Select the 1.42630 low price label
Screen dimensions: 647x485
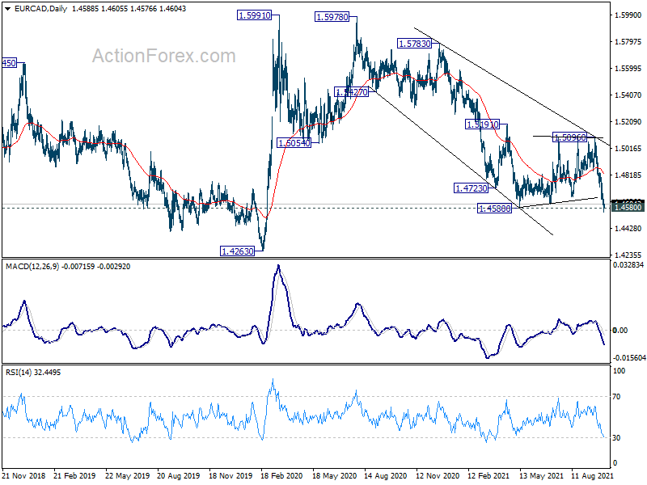click(237, 251)
